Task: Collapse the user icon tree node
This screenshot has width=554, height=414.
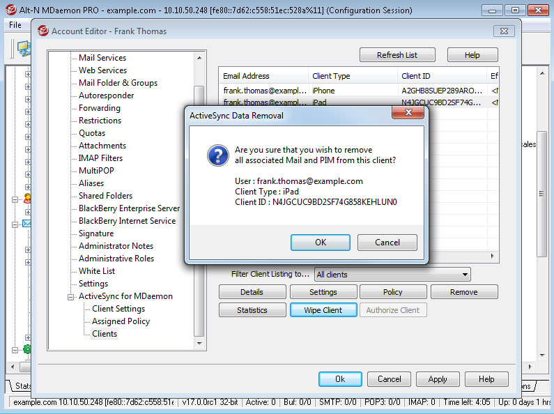Action: [15, 199]
